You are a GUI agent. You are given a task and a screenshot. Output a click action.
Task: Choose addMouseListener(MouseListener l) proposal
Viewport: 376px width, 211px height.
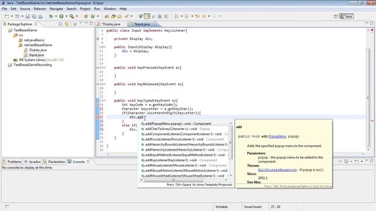pyautogui.click(x=184, y=165)
